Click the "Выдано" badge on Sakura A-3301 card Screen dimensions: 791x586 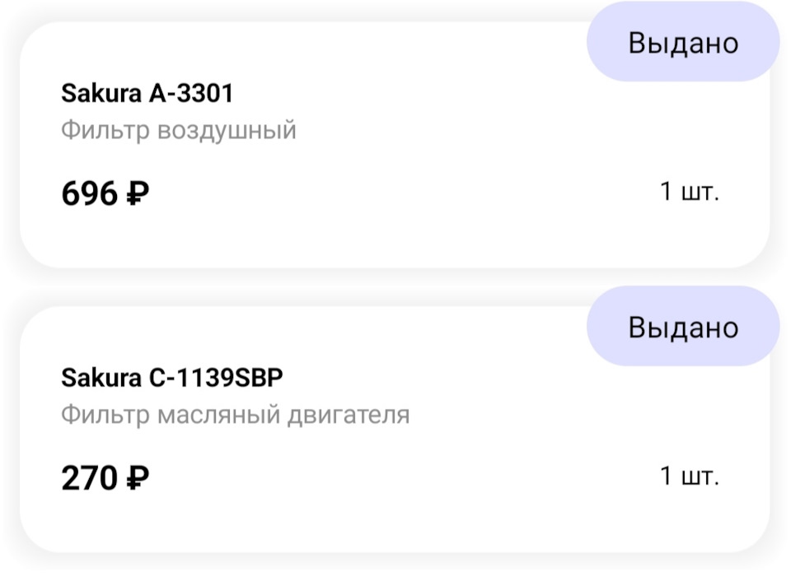pos(683,43)
